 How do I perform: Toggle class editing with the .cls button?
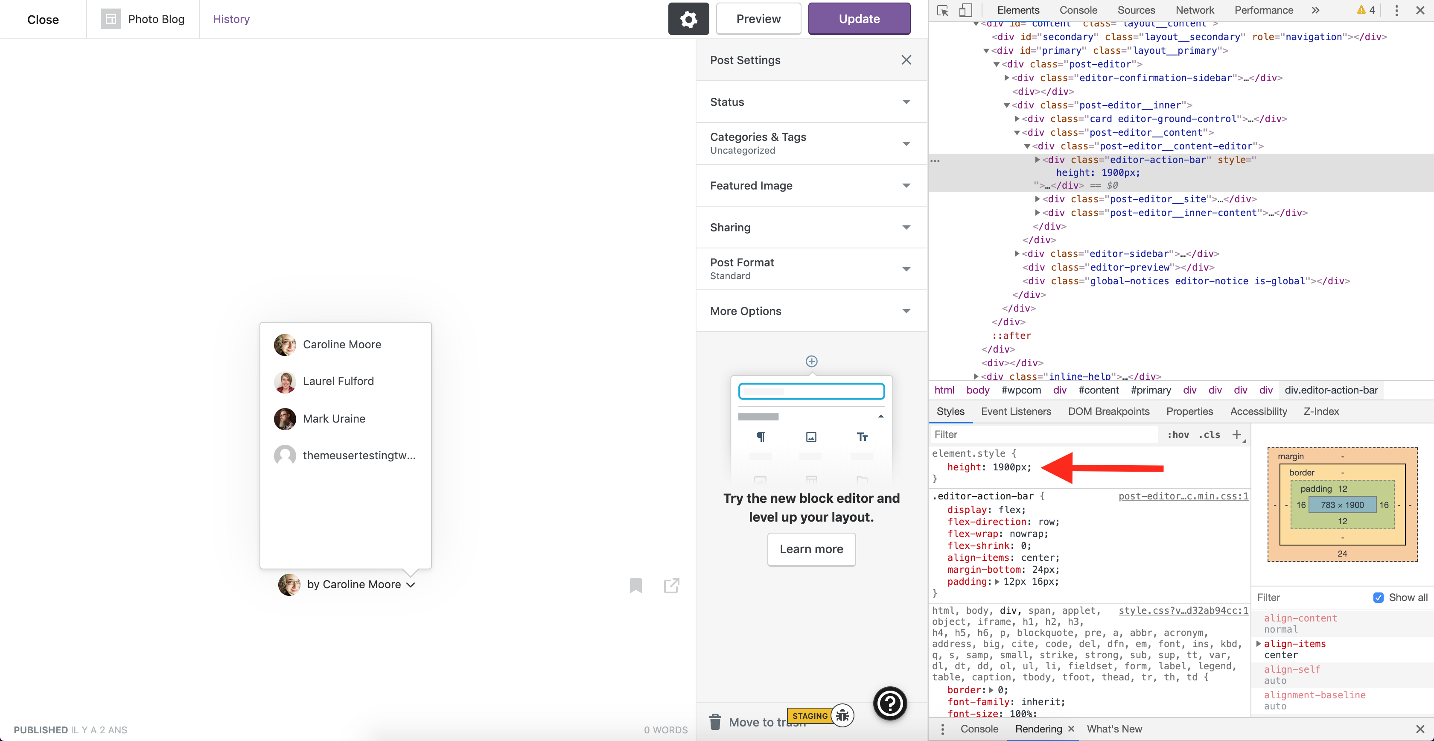pos(1209,435)
